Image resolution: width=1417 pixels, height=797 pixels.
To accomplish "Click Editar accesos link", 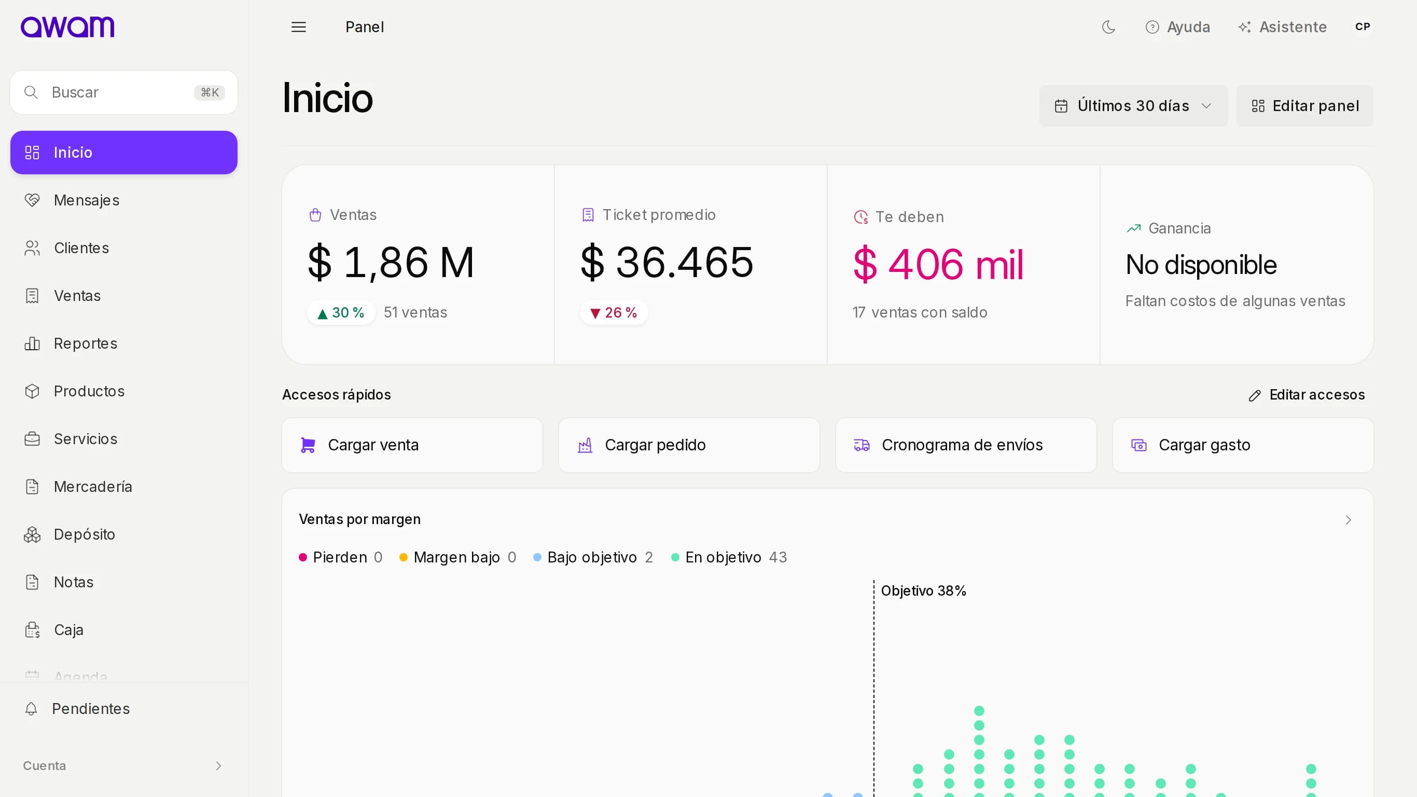I will (x=1307, y=395).
